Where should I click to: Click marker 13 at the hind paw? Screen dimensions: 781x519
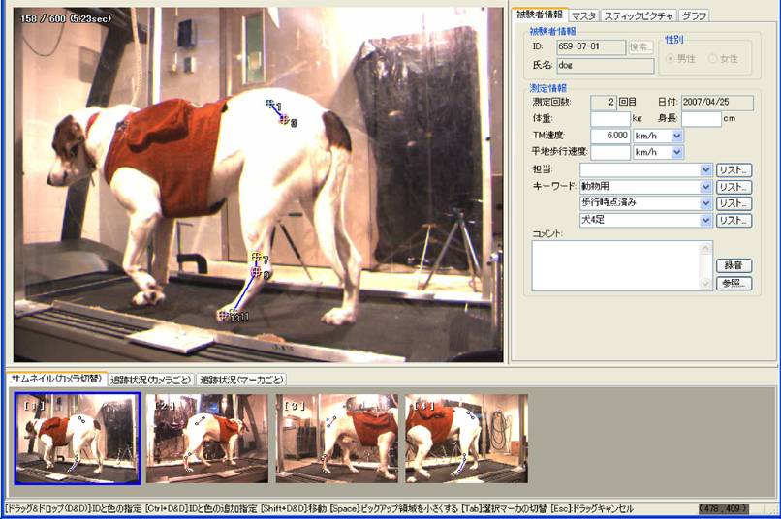click(225, 314)
